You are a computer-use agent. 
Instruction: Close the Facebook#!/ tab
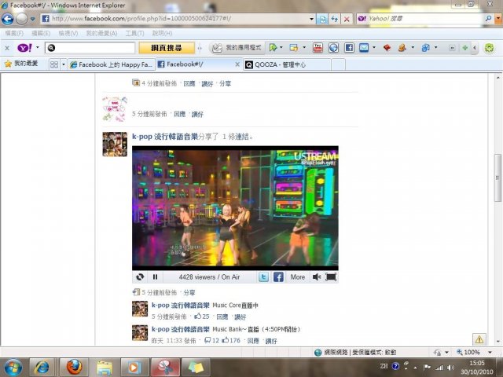pyautogui.click(x=237, y=64)
